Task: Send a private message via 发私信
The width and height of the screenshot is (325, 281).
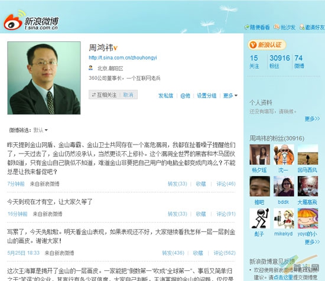Action: [165, 96]
